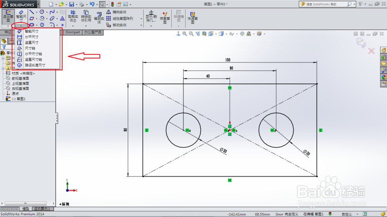This screenshot has height=217, width=387.
Task: Switch to the 模型 bottom tab
Action: click(x=26, y=209)
